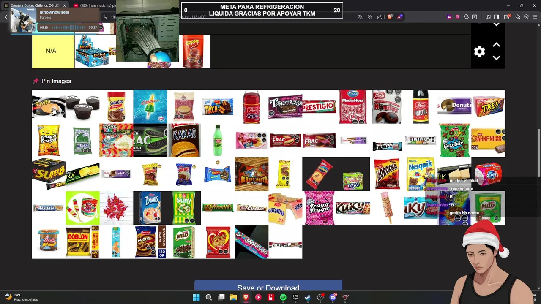Select the Gatolate bag image
This screenshot has width=541, height=304.
(x=454, y=140)
